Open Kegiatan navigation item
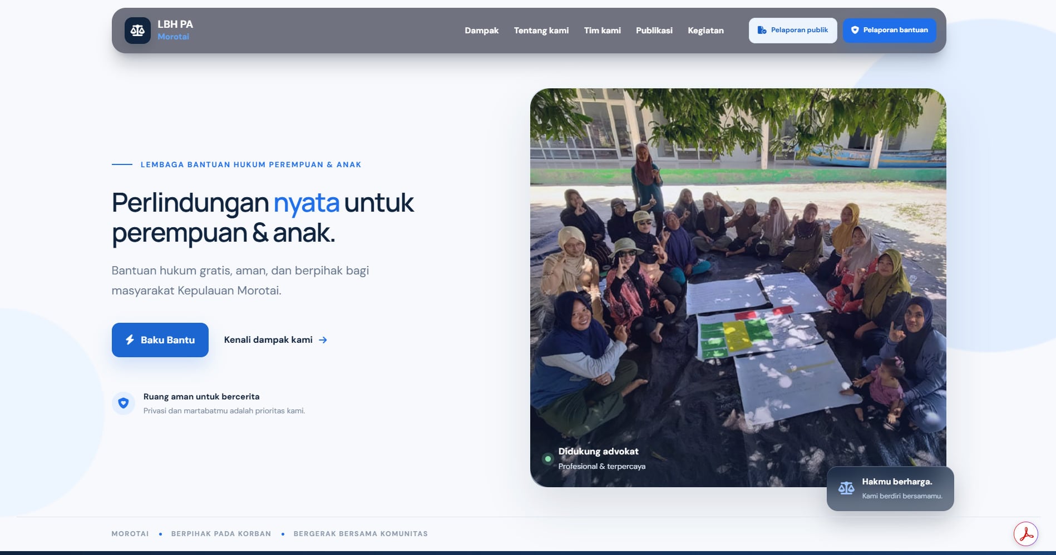Viewport: 1056px width, 555px height. coord(705,31)
